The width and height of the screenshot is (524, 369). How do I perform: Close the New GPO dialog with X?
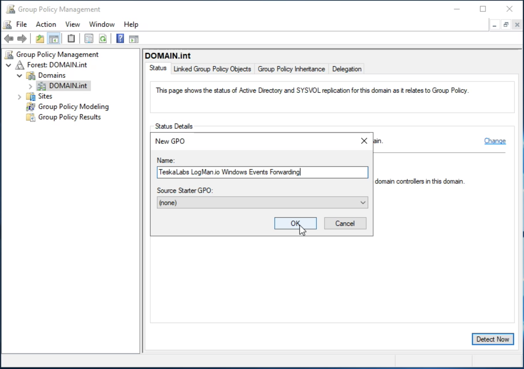(364, 141)
